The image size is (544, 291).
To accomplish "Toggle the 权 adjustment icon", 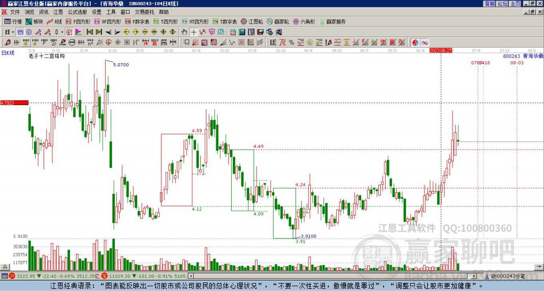I will point(69,32).
